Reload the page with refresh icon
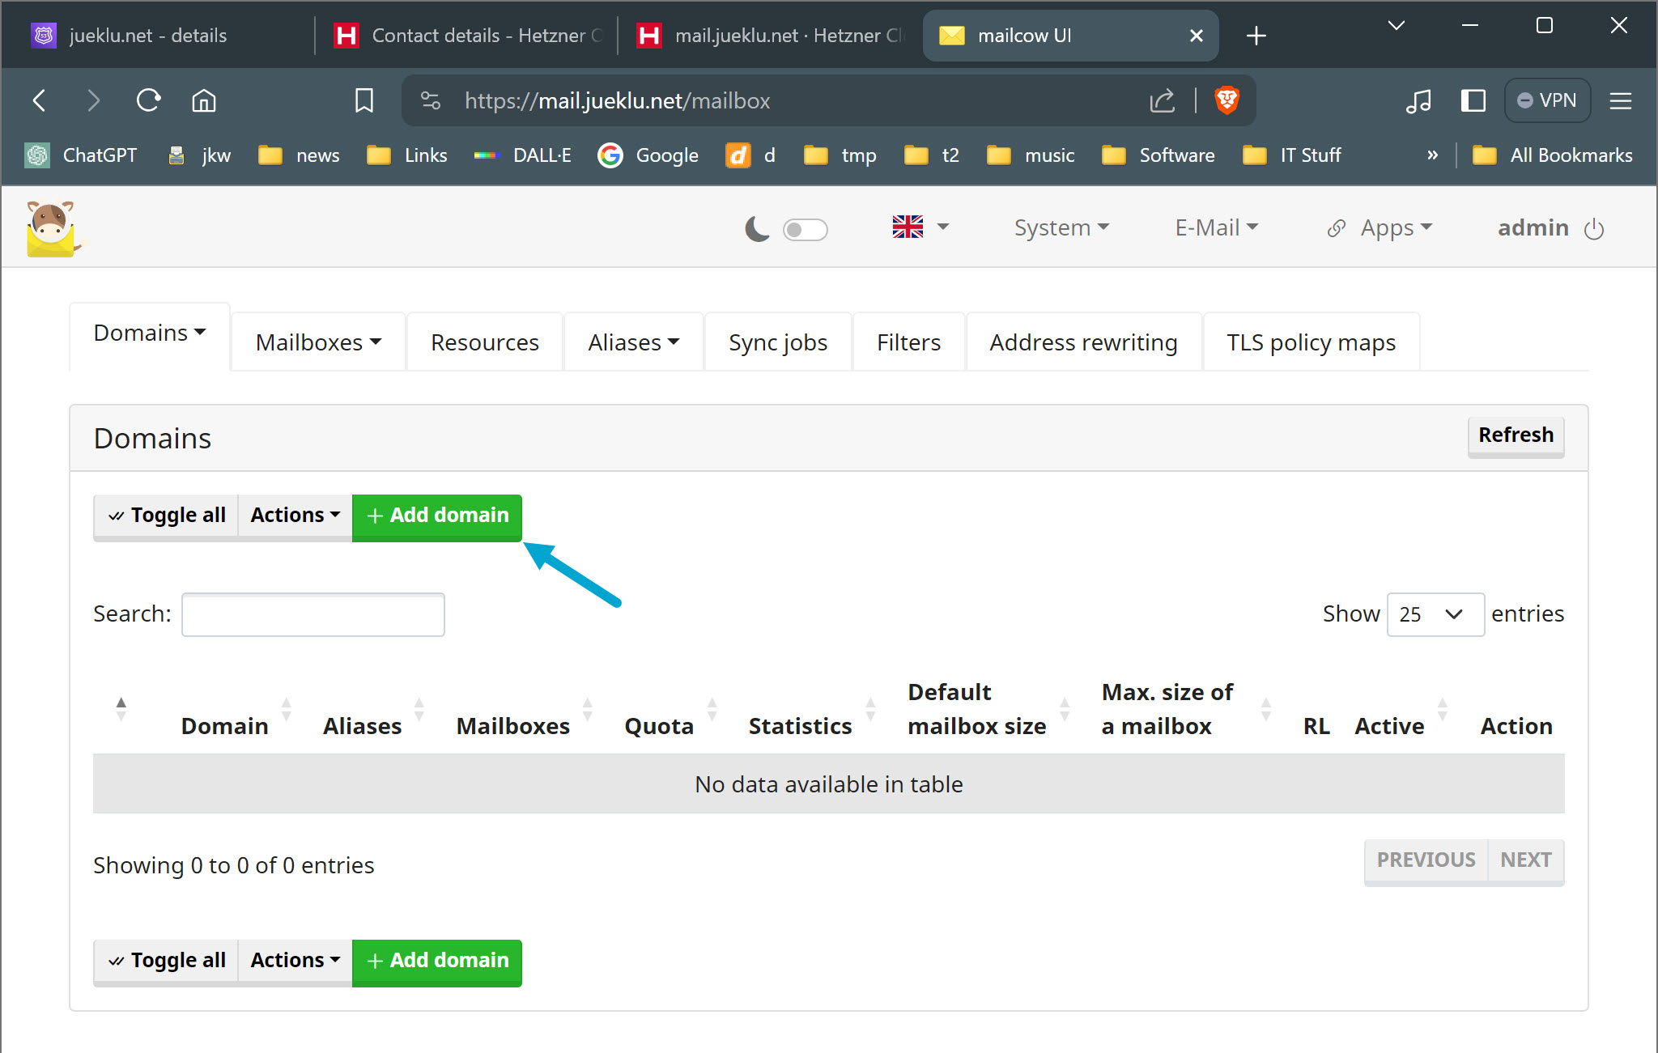 click(x=149, y=100)
